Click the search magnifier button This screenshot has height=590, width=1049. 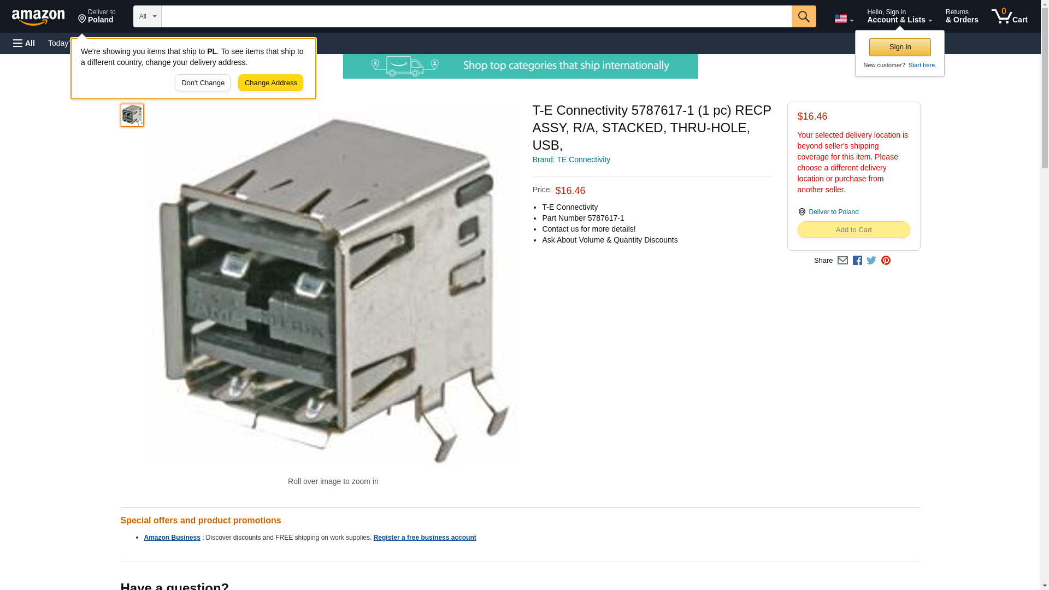click(803, 16)
